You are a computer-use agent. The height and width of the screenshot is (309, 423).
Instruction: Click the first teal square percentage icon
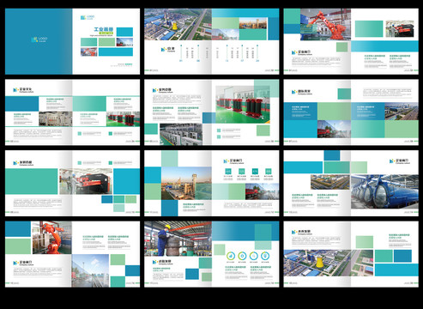228,172
